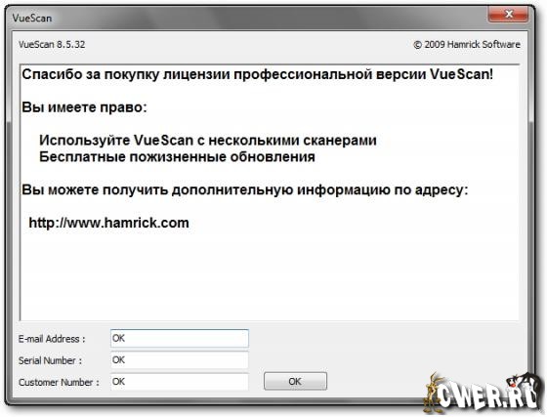Click the 'Спасибо за покупку лицензии' line
Image resolution: width=547 pixels, height=417 pixels.
click(258, 74)
